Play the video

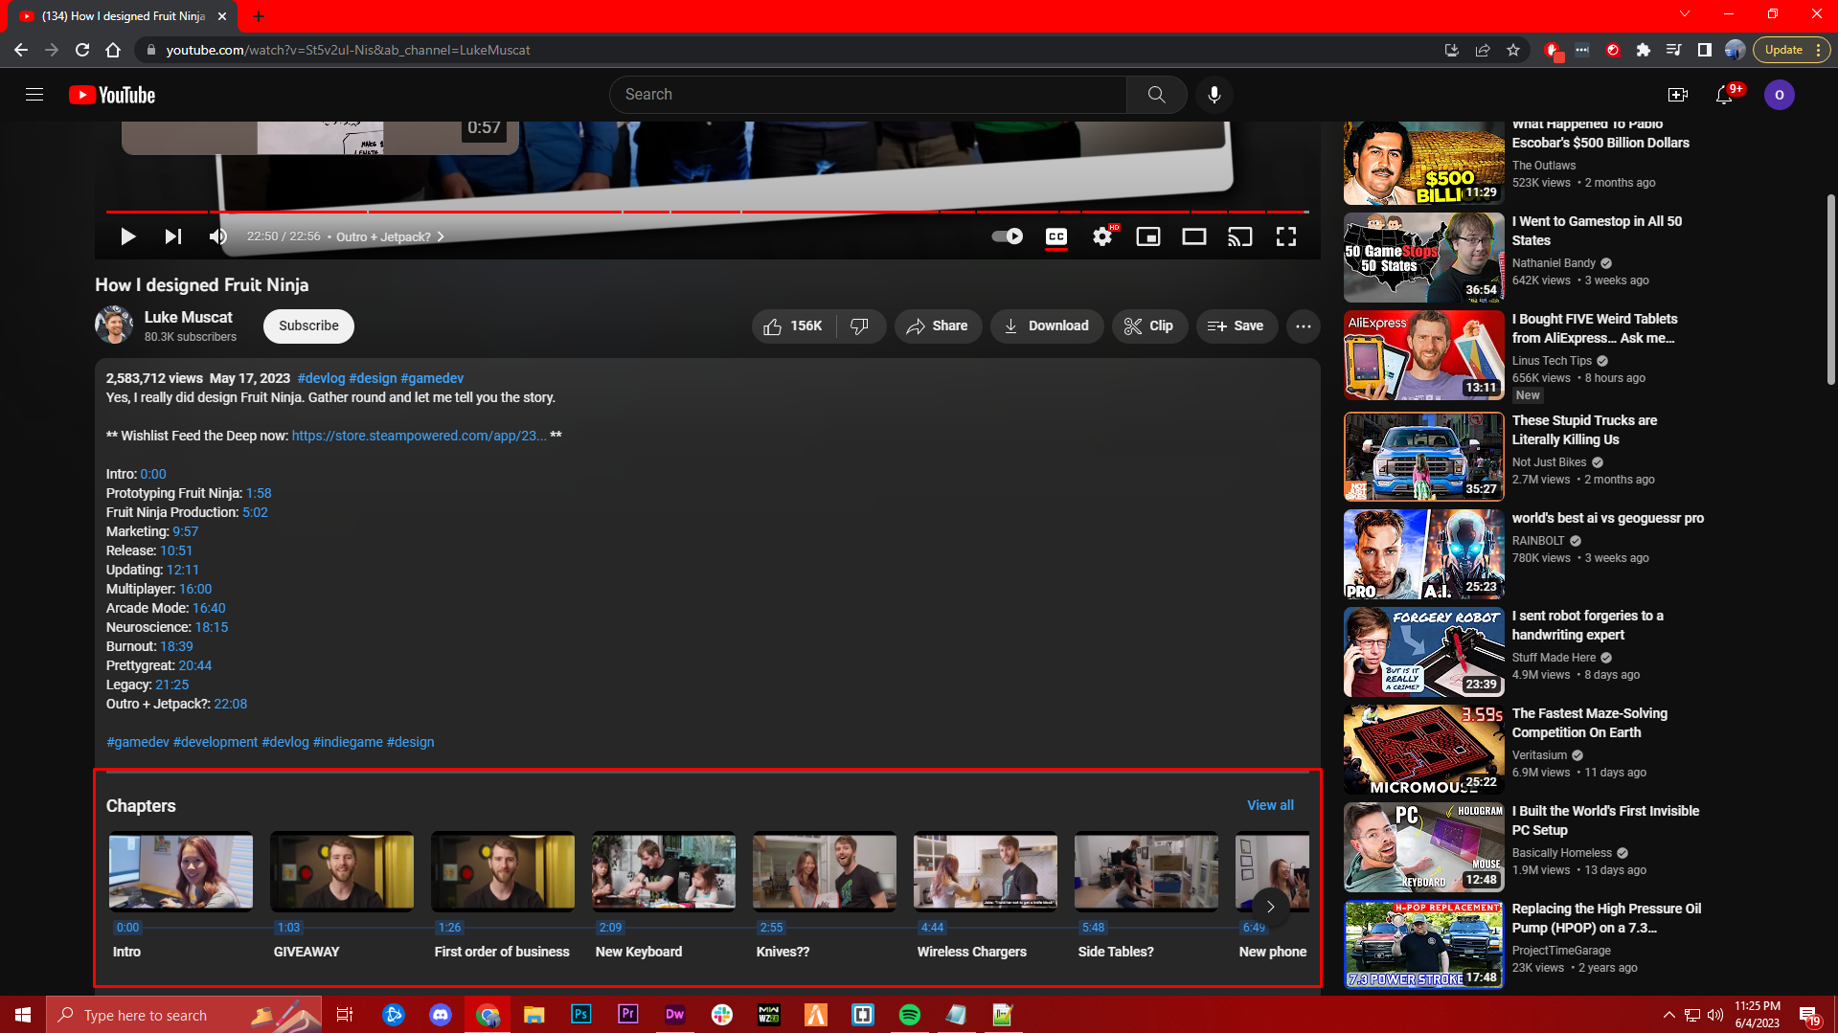pyautogui.click(x=127, y=236)
